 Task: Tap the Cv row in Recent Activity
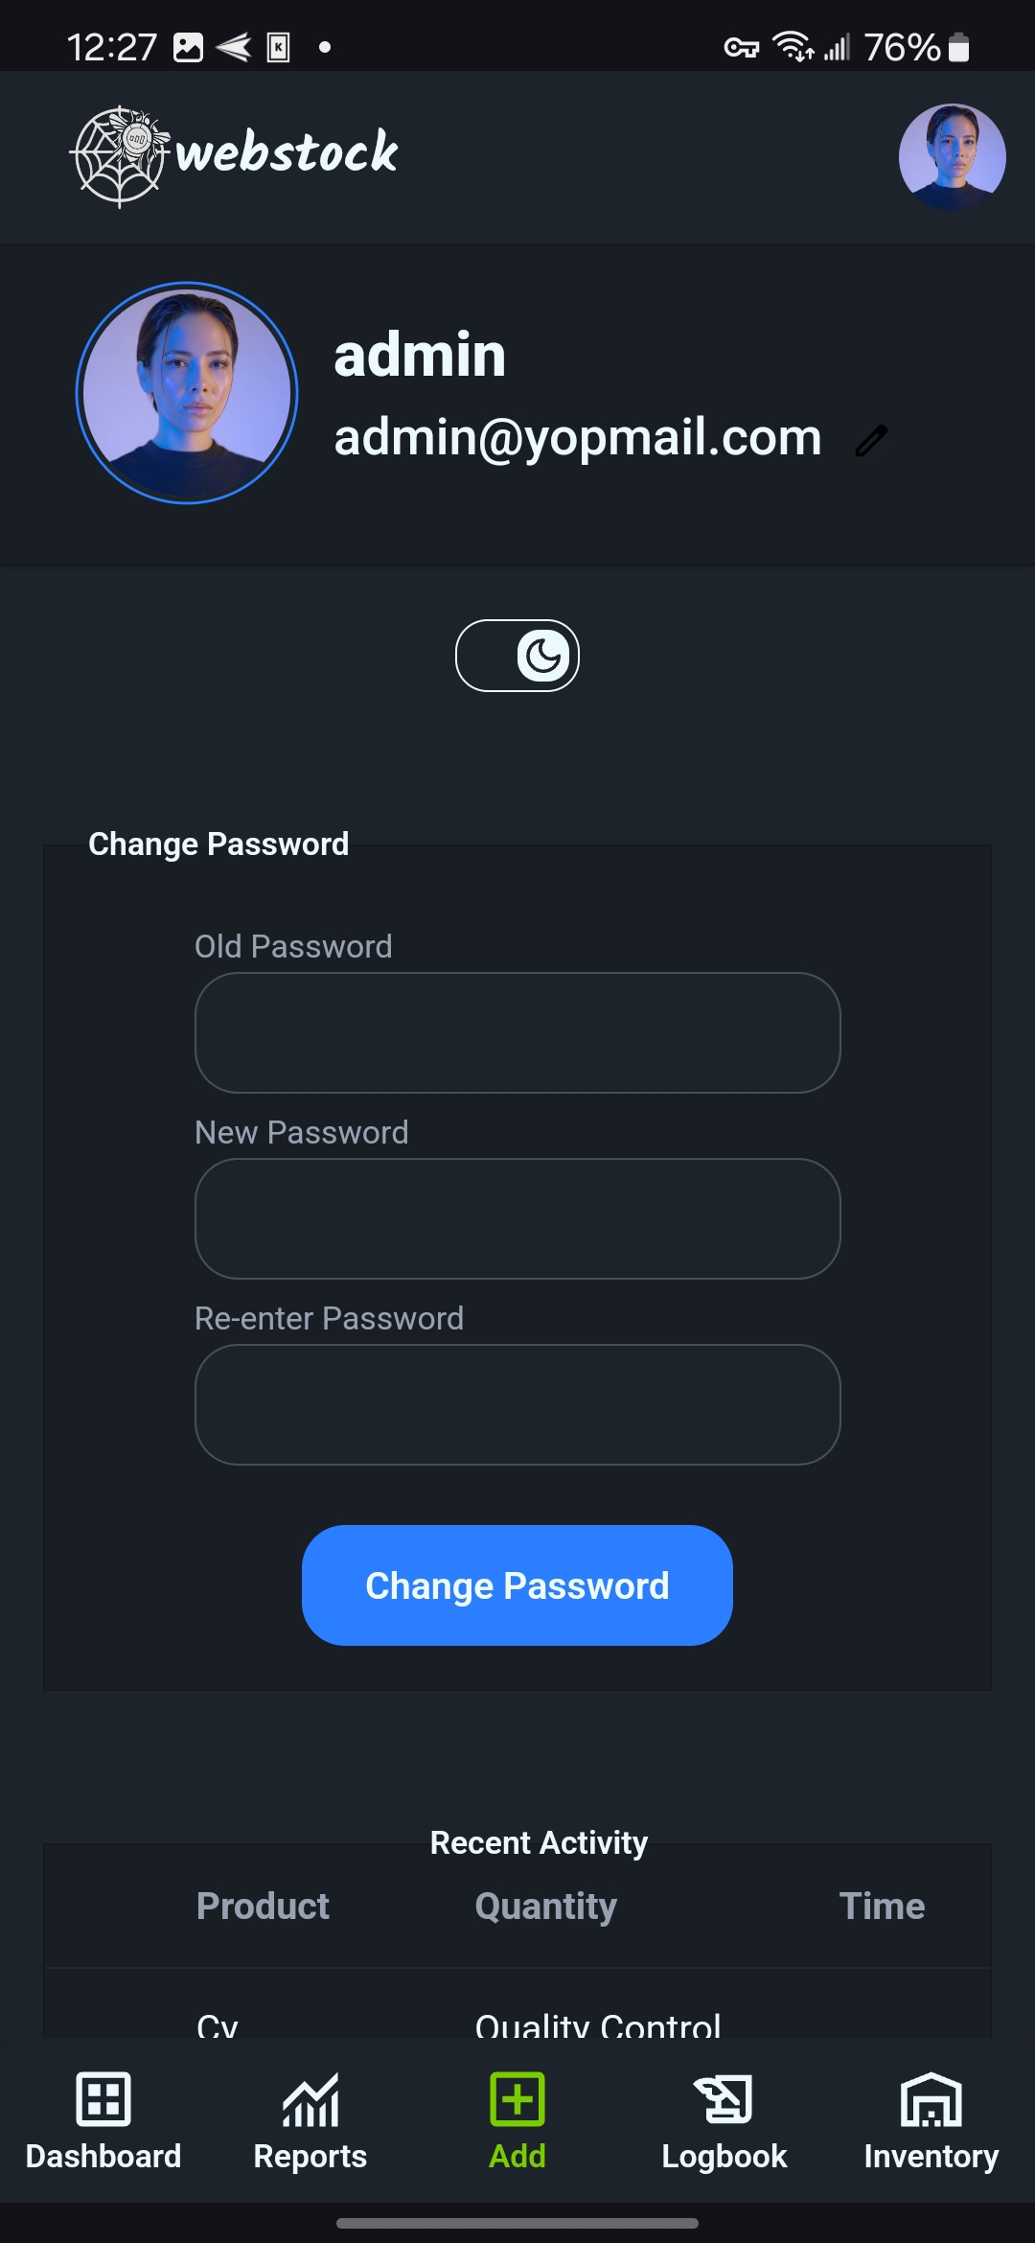(218, 2024)
